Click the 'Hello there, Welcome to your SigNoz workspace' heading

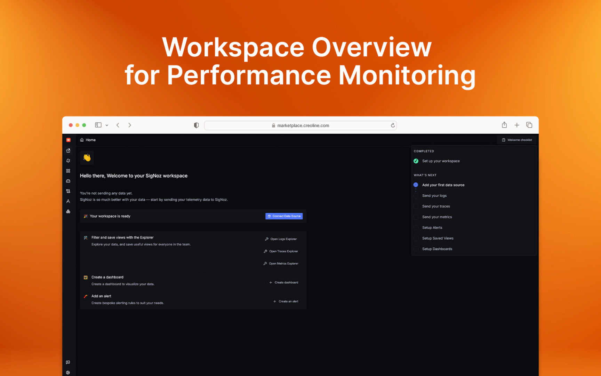[134, 176]
